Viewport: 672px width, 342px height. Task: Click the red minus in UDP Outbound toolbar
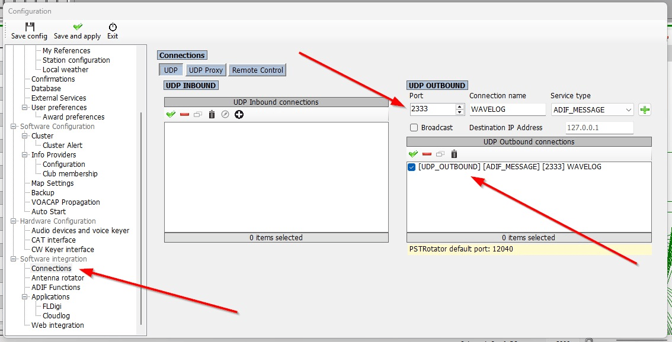(x=427, y=154)
